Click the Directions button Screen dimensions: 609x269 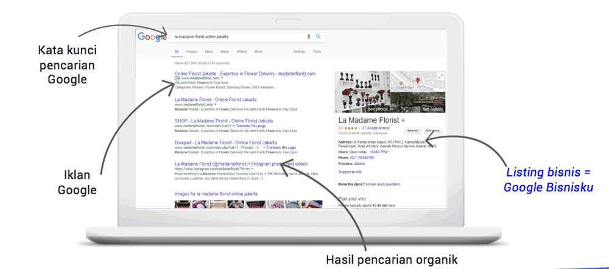coord(432,130)
